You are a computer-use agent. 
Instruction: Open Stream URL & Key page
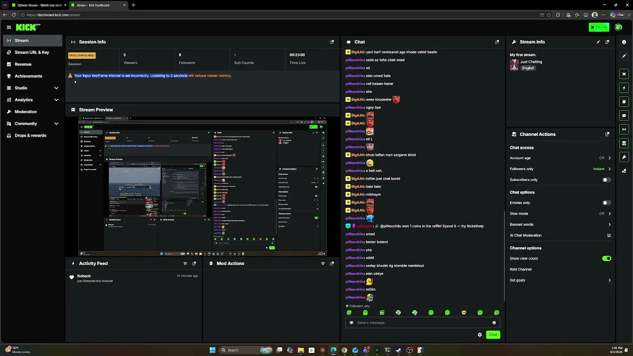[33, 52]
